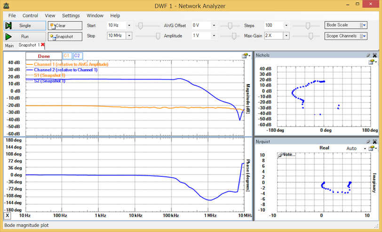Viewport: 382px width, 232px height.
Task: Click the WaveForms app icon in title bar
Action: pos(6,5)
